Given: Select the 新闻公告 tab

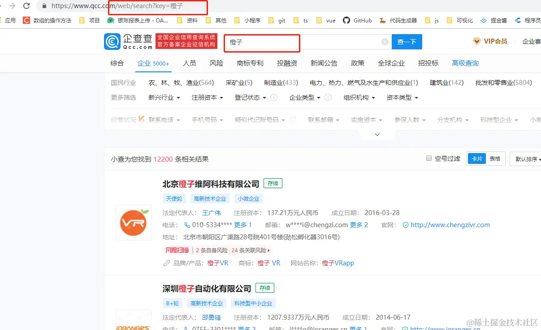Looking at the screenshot, I should (324, 63).
